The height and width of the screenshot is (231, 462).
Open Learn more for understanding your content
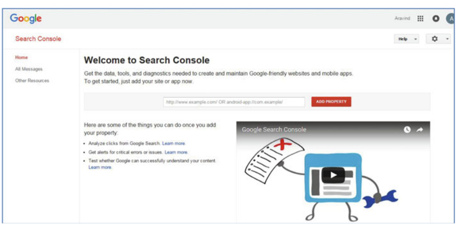pyautogui.click(x=100, y=167)
